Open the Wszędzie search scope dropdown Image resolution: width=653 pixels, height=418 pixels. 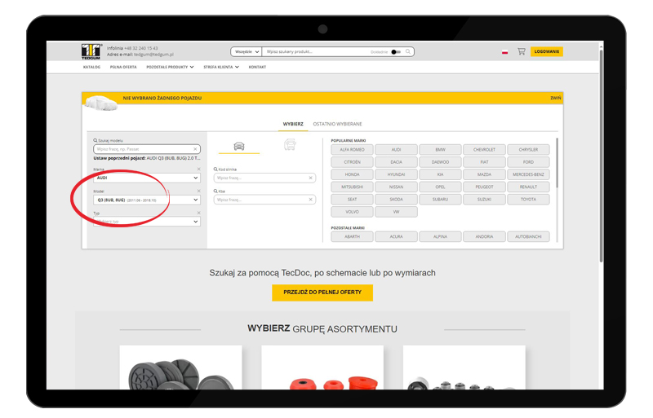pyautogui.click(x=247, y=51)
